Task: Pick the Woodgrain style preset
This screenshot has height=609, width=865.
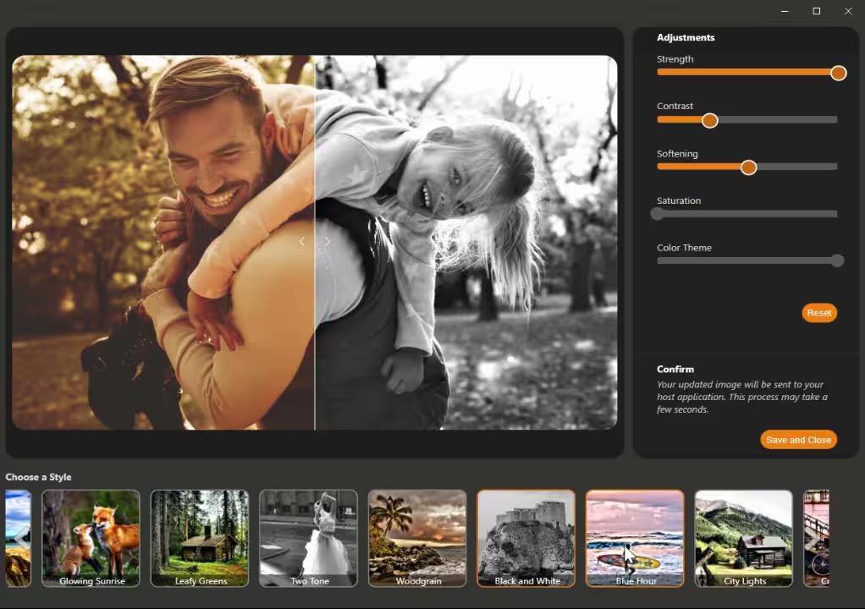Action: coord(417,537)
